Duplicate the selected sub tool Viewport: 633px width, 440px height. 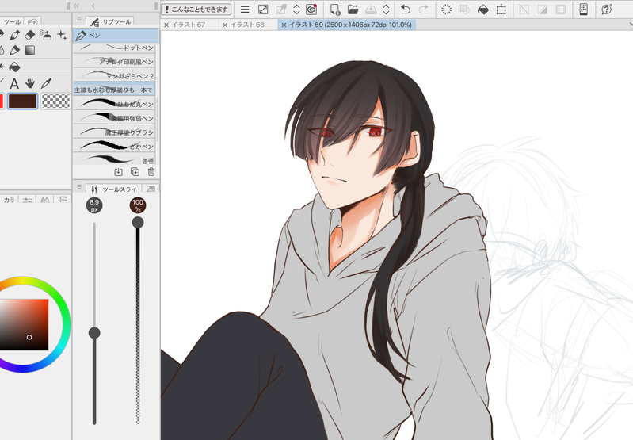tap(135, 172)
